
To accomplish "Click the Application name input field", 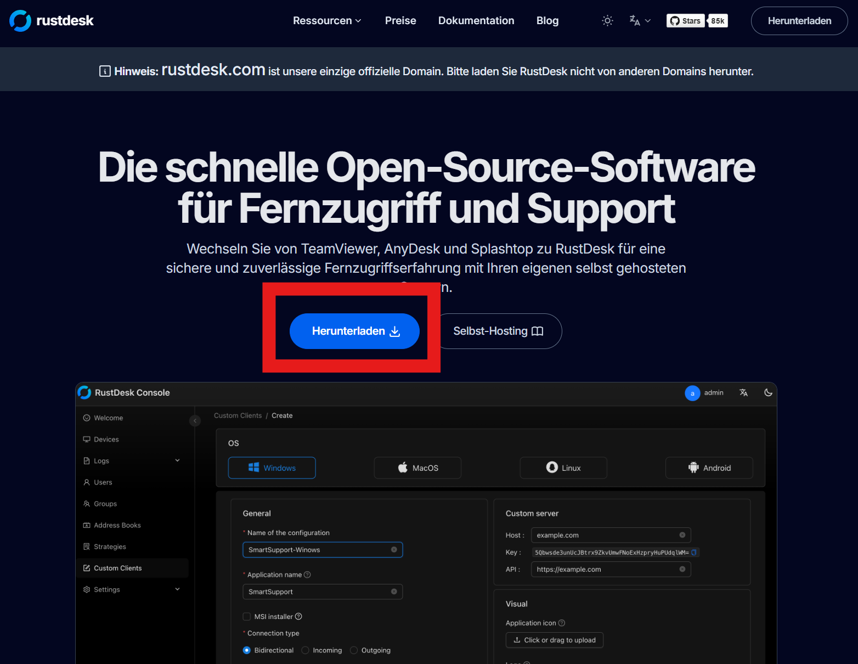I will [323, 592].
